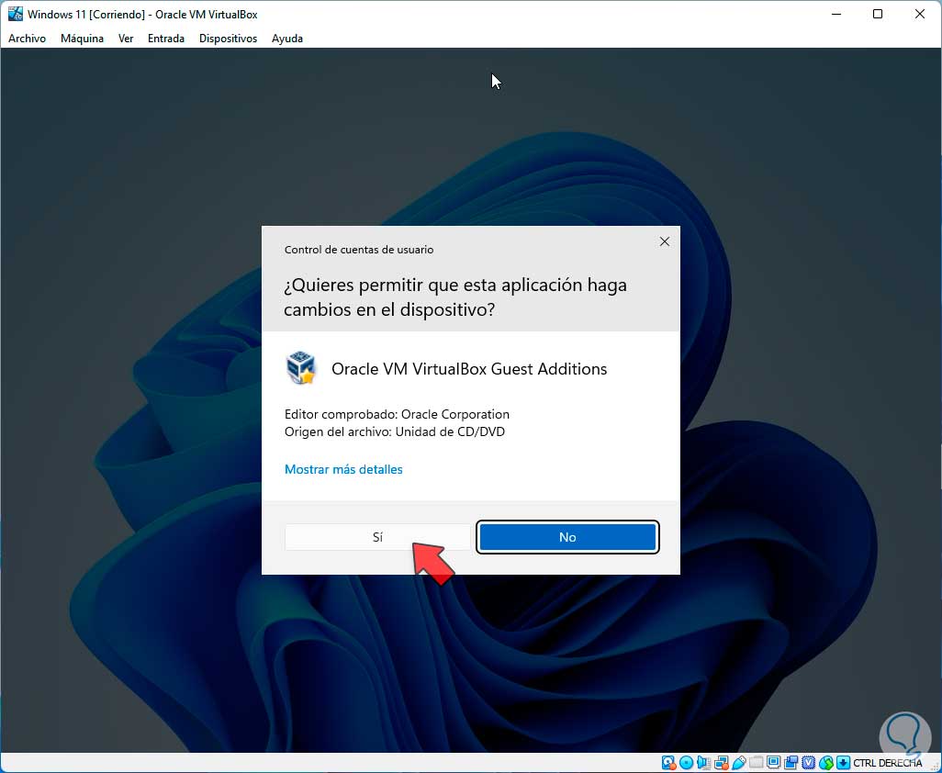The height and width of the screenshot is (773, 942).
Task: Click the mouse integration status icon
Action: click(x=826, y=763)
